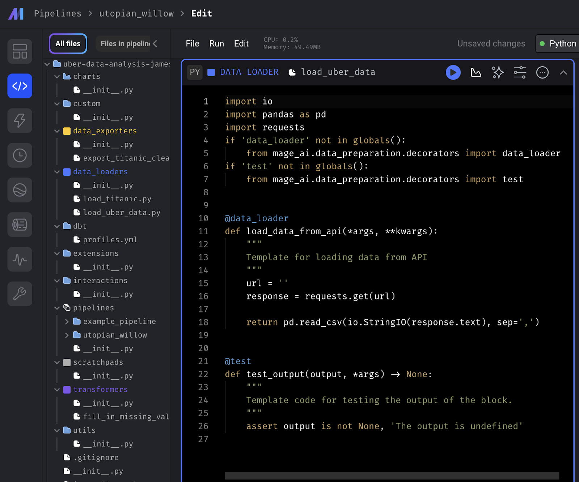Viewport: 579px width, 482px height.
Task: Collapse the block with the up chevron
Action: (563, 72)
